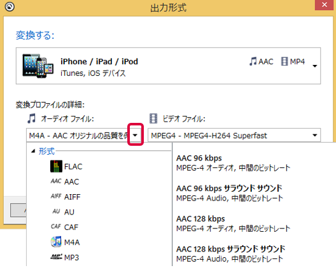Viewport: 336px width, 268px height.
Task: Select the MP3 format icon
Action: tap(56, 257)
